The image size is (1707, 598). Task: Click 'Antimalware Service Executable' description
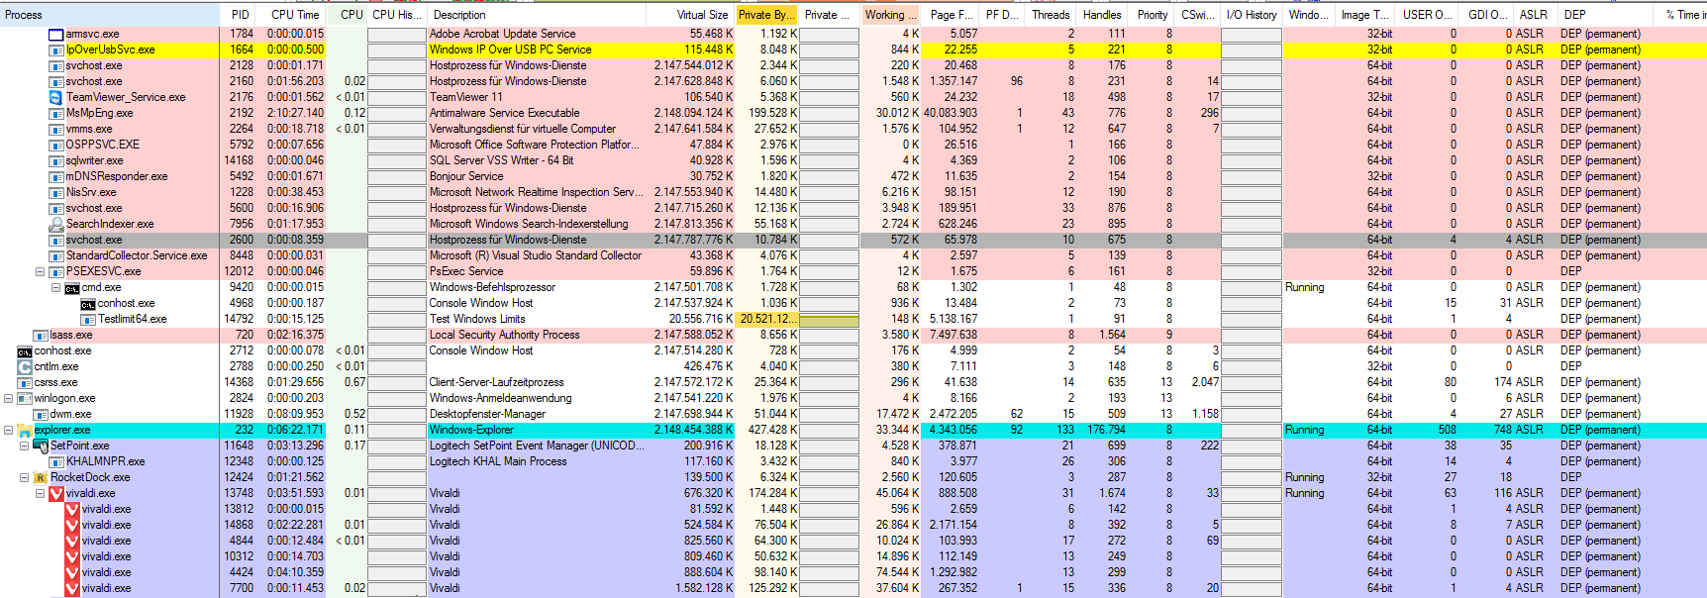(x=504, y=113)
